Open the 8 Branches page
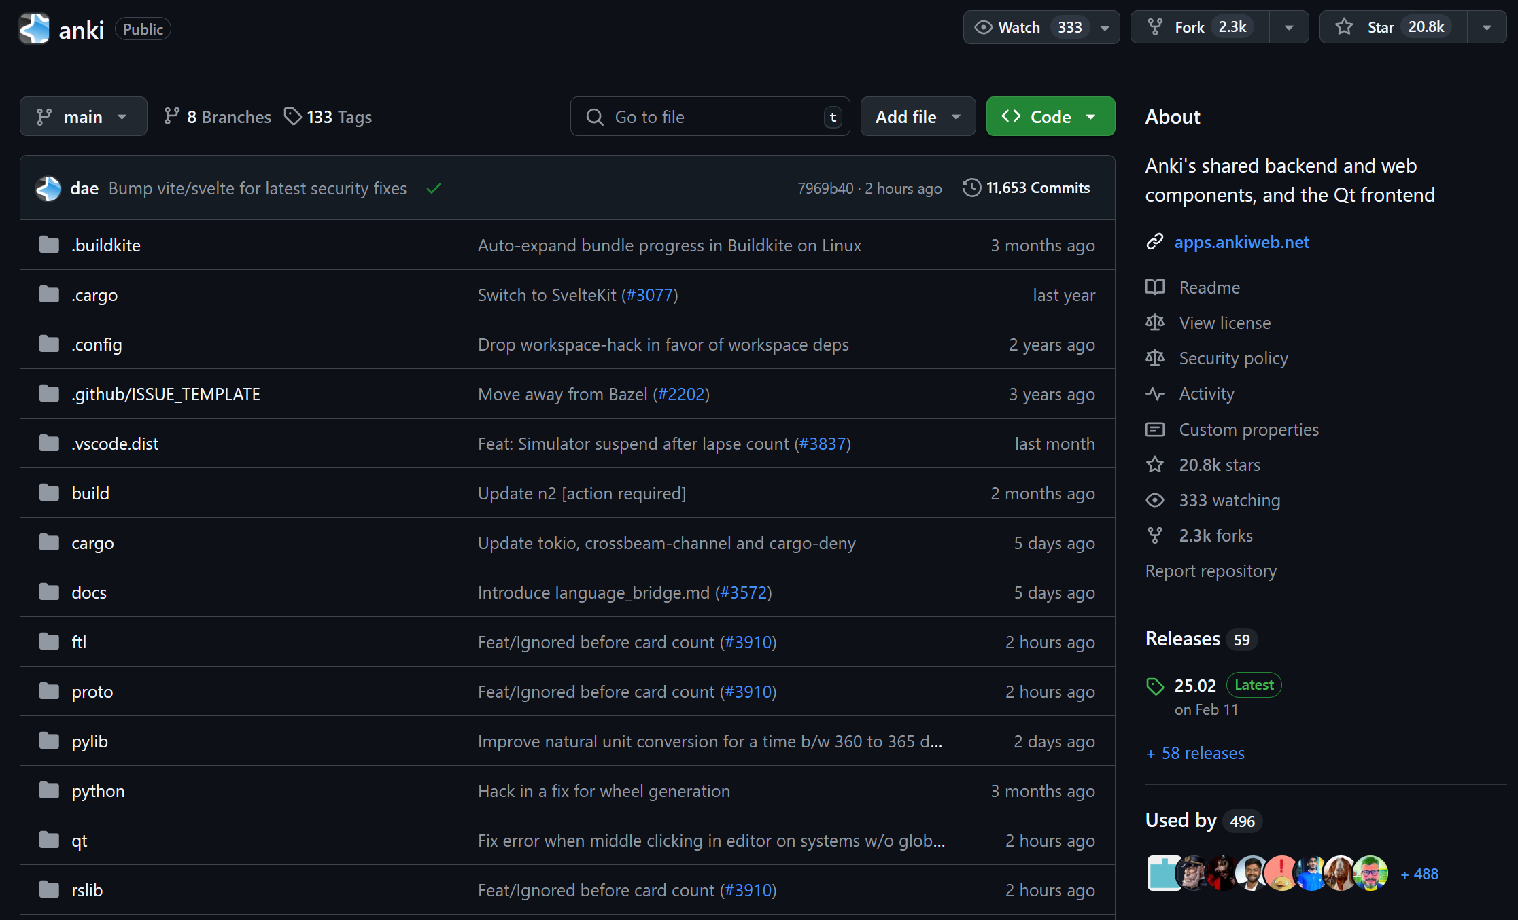The height and width of the screenshot is (920, 1518). 218,117
